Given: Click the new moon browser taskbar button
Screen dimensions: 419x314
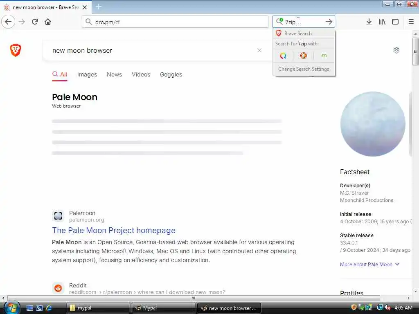Looking at the screenshot, I should click(229, 308).
